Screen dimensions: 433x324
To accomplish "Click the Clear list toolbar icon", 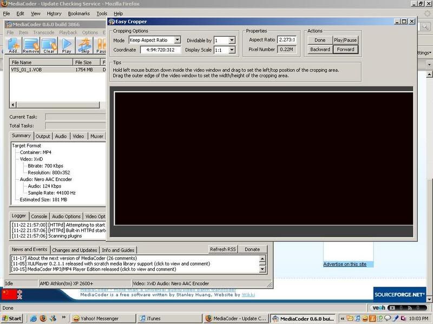I will click(49, 45).
